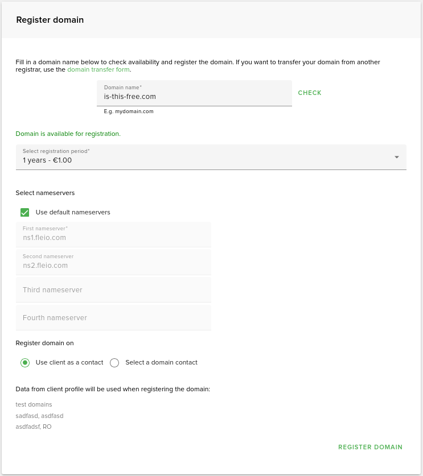
Task: Open the domain transfer form link
Action: (98, 70)
